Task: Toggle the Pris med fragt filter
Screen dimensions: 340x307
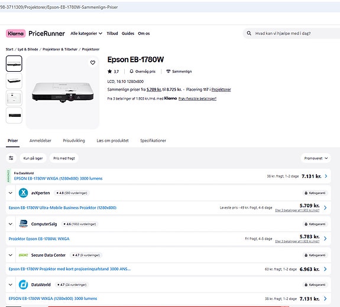Action: (x=64, y=158)
